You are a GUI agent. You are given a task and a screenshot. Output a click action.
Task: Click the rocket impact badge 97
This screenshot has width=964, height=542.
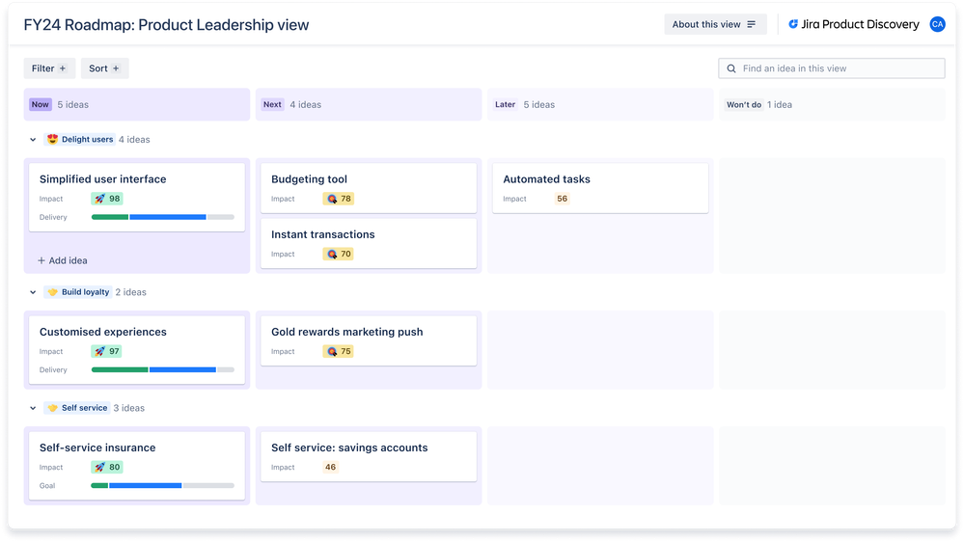pos(106,351)
